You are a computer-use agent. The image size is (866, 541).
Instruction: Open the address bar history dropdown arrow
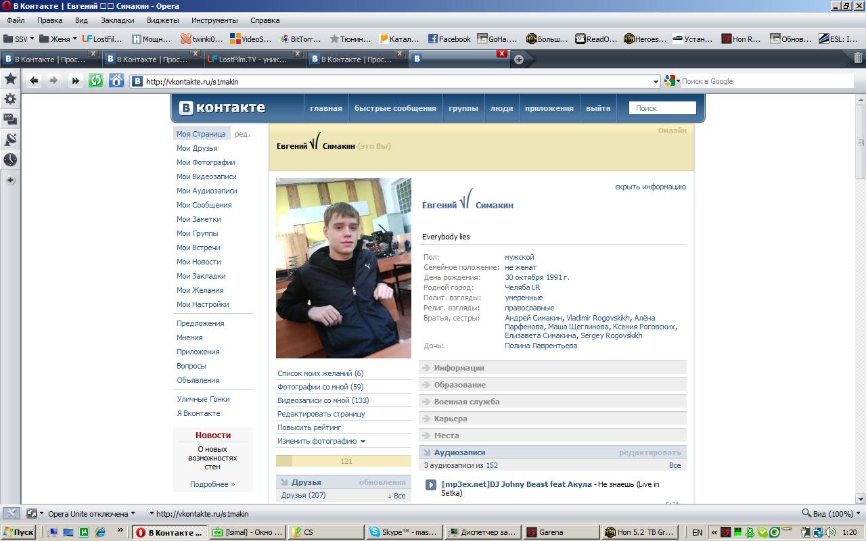point(655,82)
